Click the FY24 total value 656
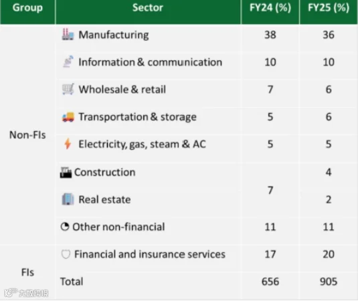Image resolution: width=358 pixels, height=301 pixels. (x=270, y=282)
